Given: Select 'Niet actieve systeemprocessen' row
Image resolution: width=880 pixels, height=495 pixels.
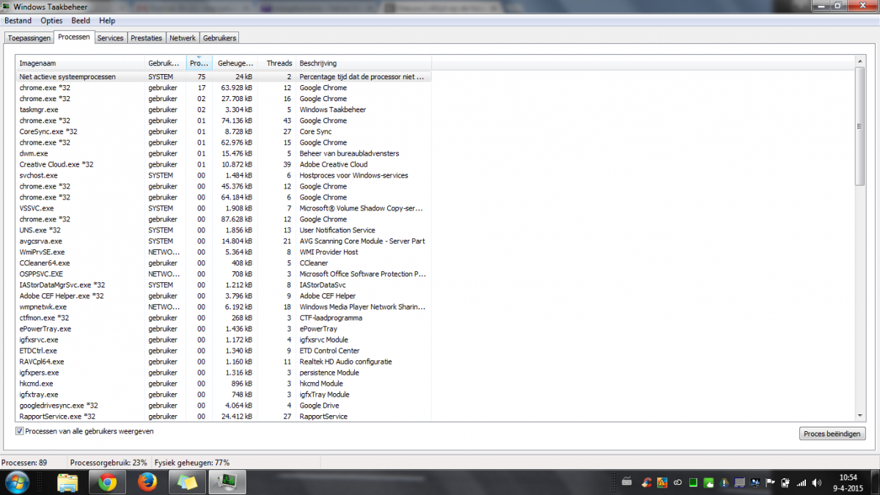Looking at the screenshot, I should (223, 76).
